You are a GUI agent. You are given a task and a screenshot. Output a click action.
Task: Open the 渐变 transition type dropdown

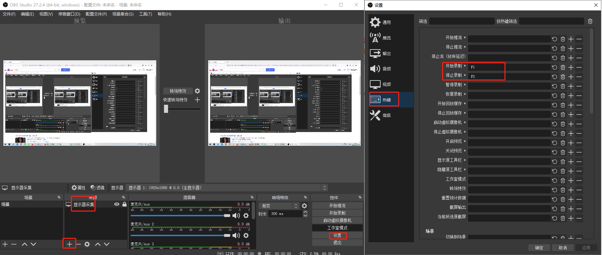coord(279,206)
